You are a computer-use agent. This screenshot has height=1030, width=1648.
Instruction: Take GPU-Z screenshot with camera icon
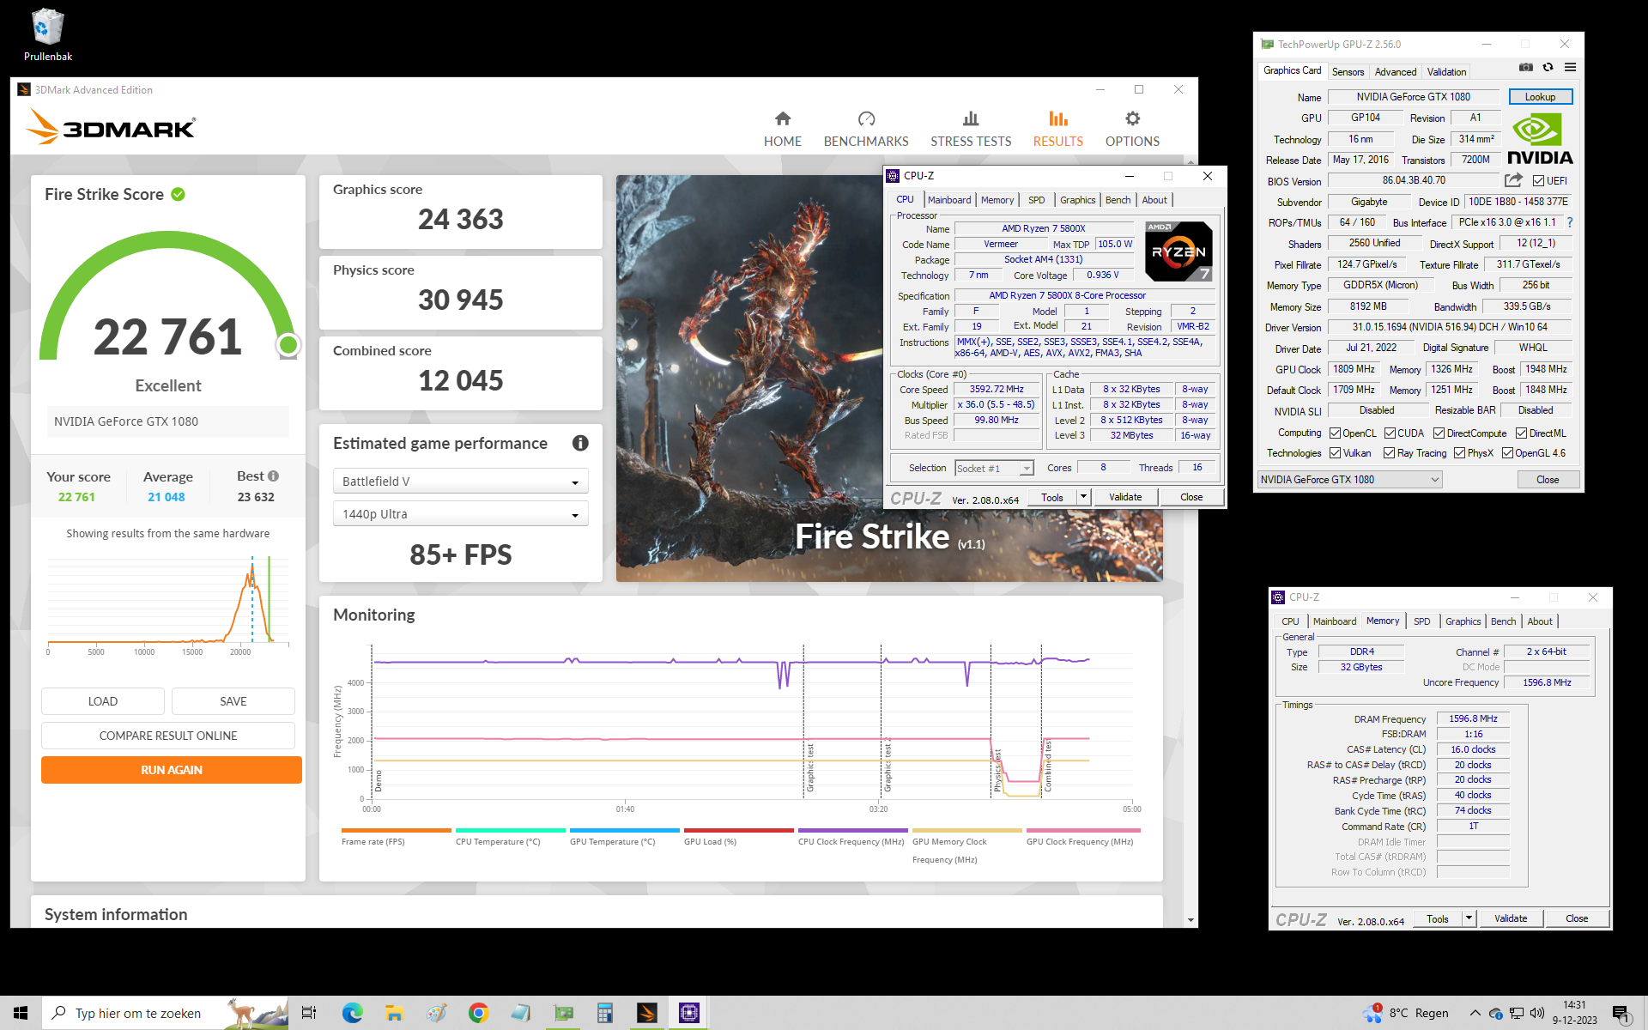(1525, 67)
